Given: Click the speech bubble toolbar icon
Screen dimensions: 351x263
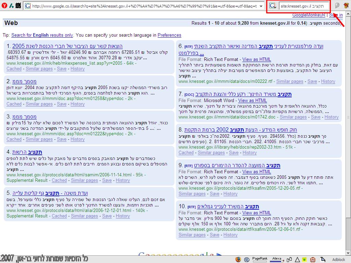Looking at the screenshot, I should tap(337, 6).
